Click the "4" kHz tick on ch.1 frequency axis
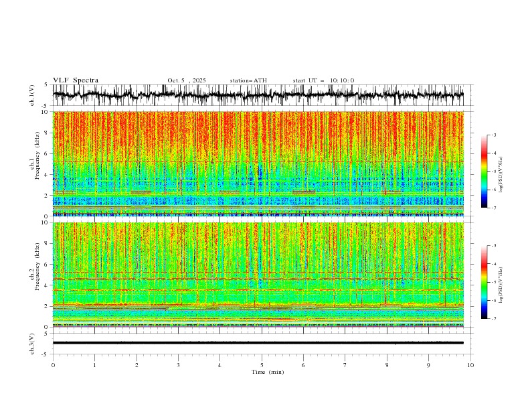530x410 pixels. point(46,175)
